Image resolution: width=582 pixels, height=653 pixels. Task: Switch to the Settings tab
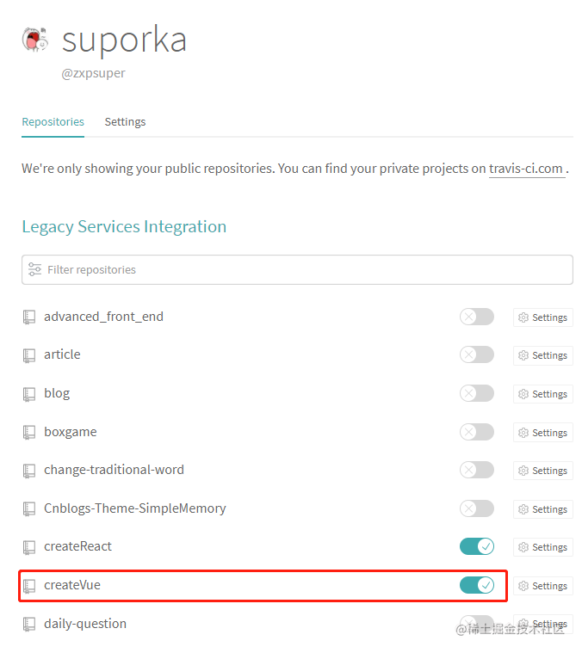pyautogui.click(x=125, y=121)
